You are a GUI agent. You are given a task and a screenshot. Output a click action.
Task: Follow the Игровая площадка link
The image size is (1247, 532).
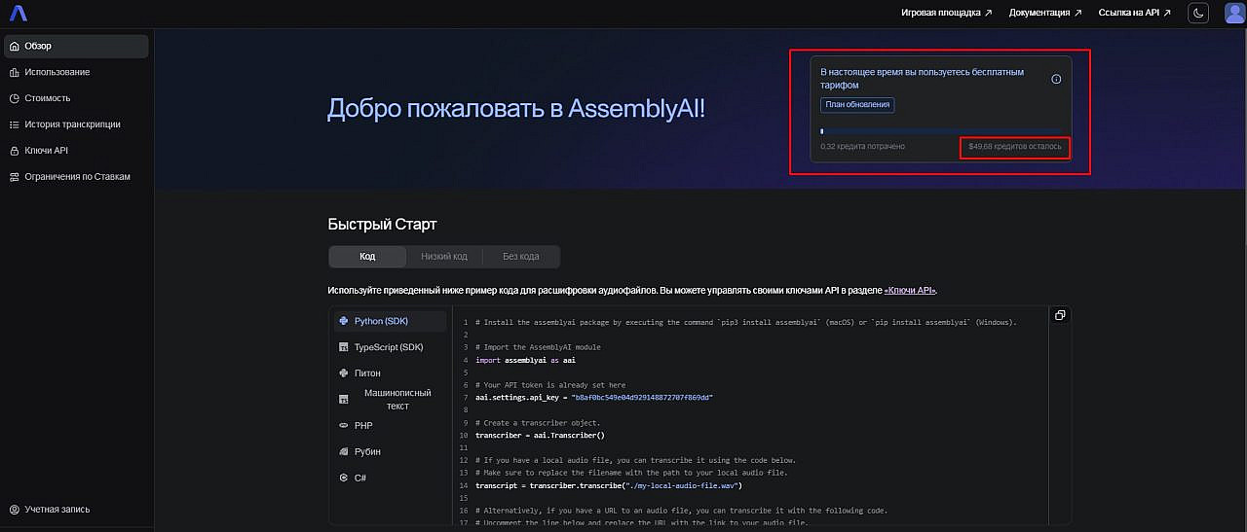pyautogui.click(x=946, y=13)
